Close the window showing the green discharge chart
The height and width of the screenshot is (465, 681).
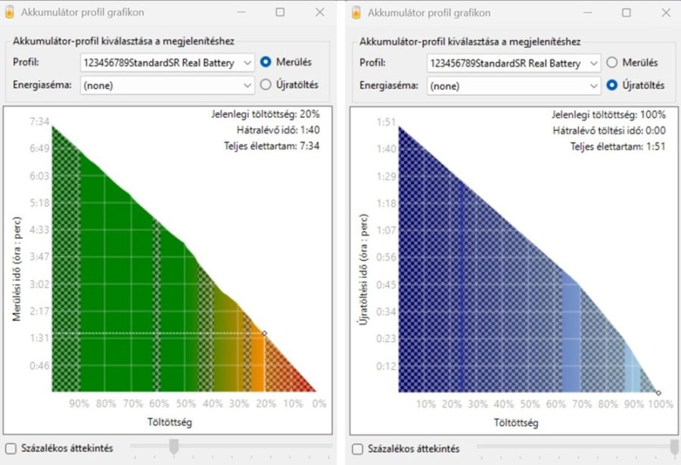click(319, 13)
